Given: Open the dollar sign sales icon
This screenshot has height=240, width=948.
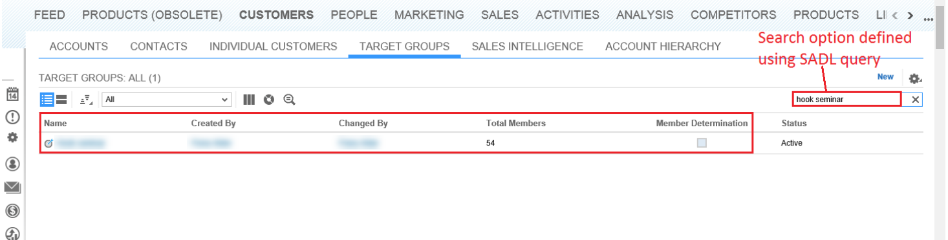Looking at the screenshot, I should [12, 211].
